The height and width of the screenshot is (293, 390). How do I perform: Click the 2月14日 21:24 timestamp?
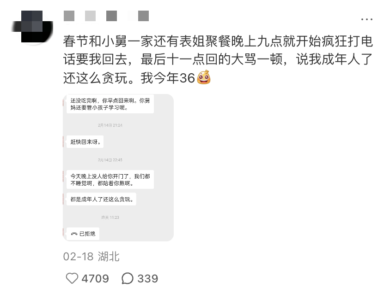(x=110, y=125)
